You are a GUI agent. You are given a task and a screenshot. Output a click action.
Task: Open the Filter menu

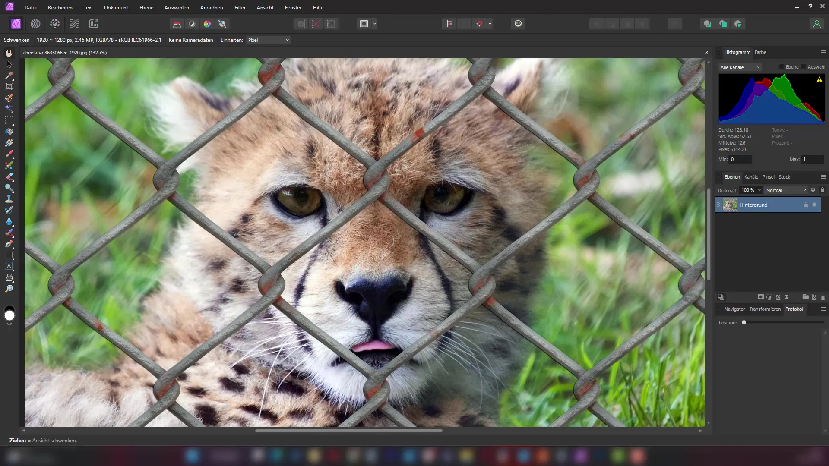[x=240, y=7]
